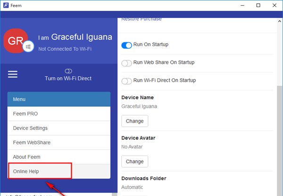Change the Device Avatar
Viewport: 283px width, 196px height.
[134, 162]
